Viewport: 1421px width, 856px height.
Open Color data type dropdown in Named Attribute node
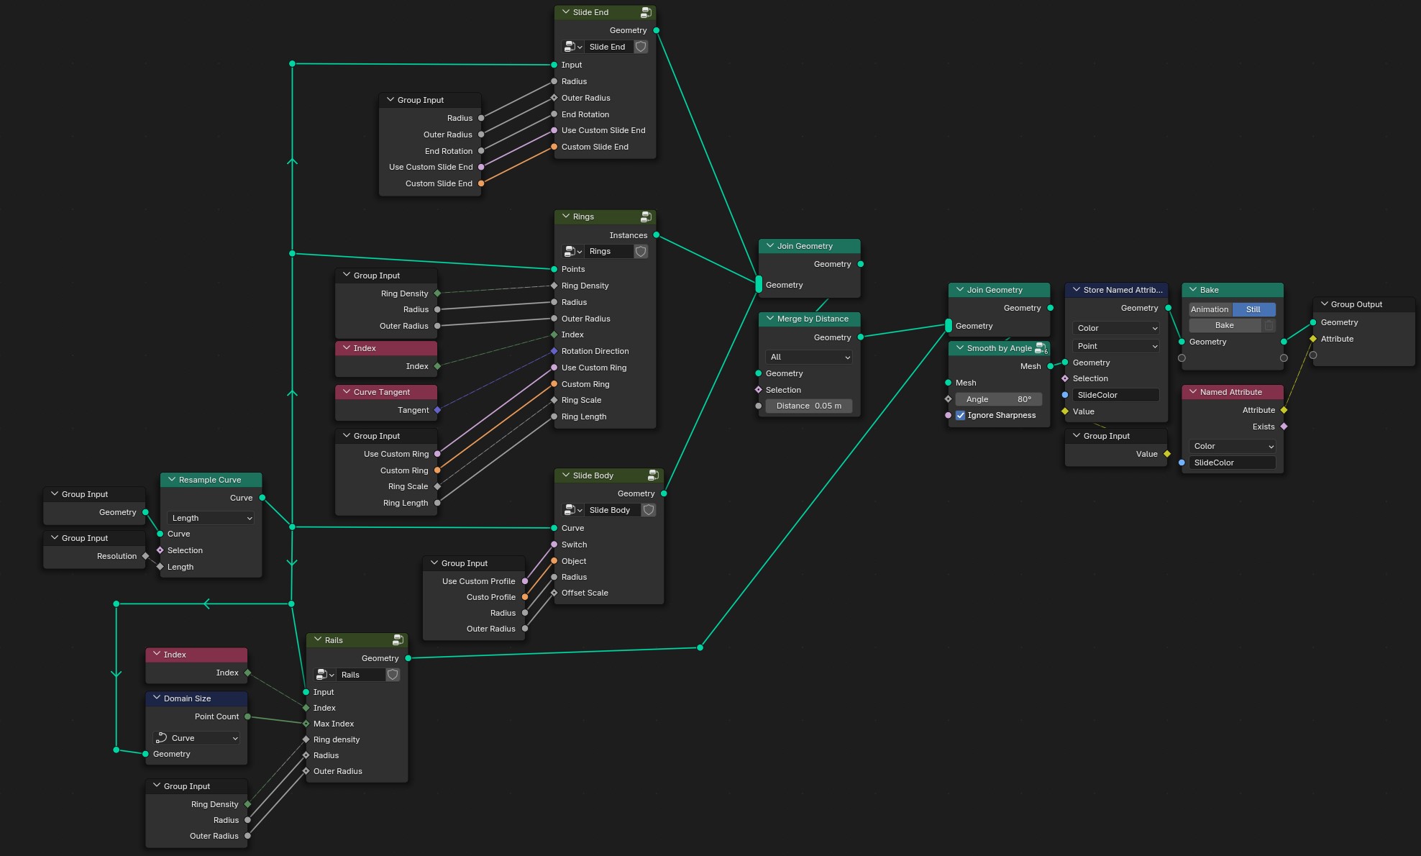click(1233, 446)
